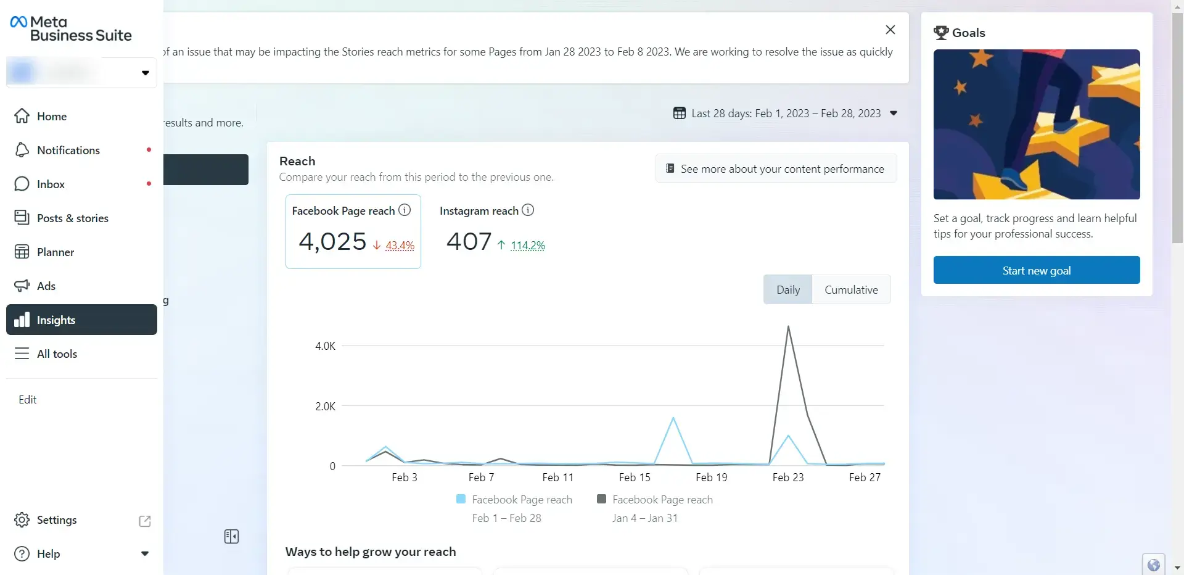Switch chart to Daily view

(787, 290)
